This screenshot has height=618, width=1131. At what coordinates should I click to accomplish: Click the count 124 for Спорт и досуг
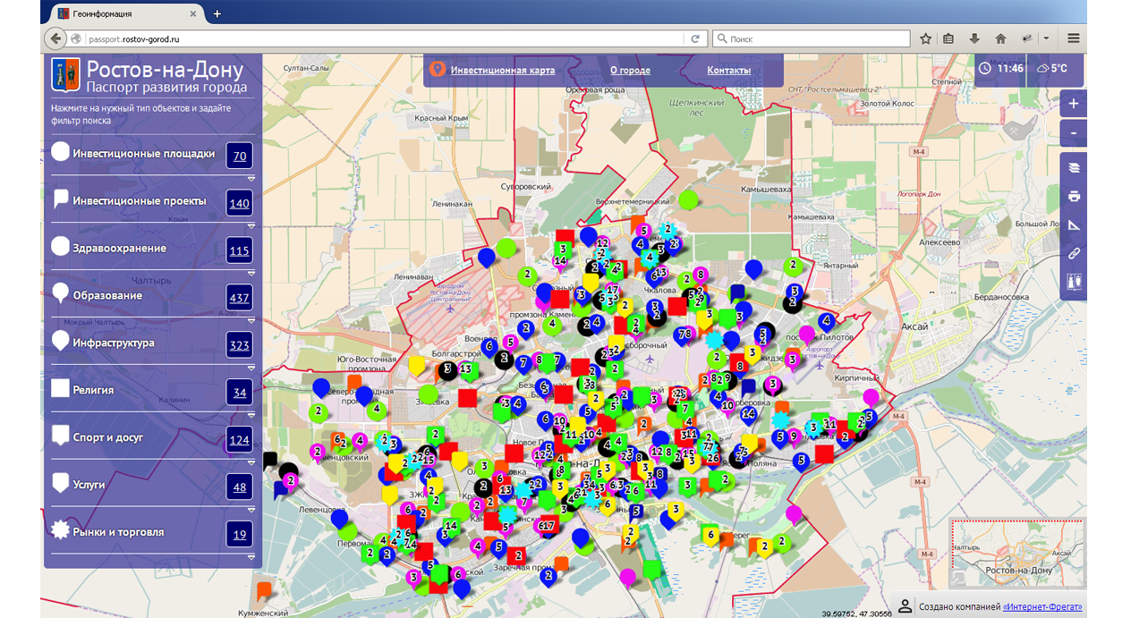coord(240,441)
